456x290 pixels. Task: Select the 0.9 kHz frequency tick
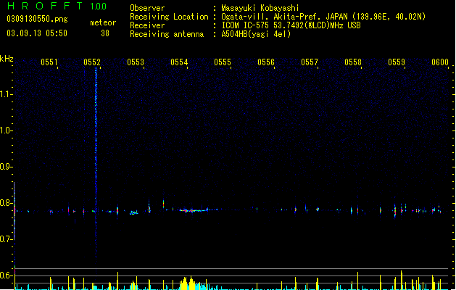click(6, 167)
